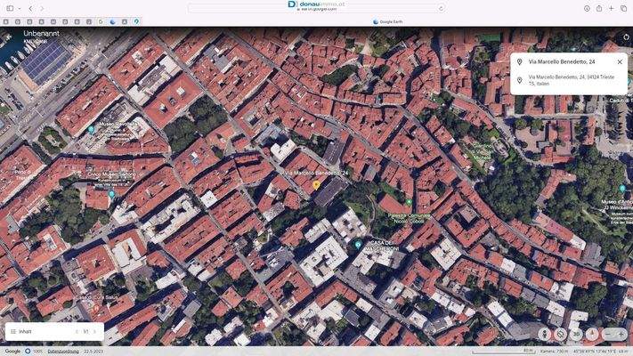Click the Casa dei Macaroni map marker
The width and height of the screenshot is (633, 356).
[358, 245]
